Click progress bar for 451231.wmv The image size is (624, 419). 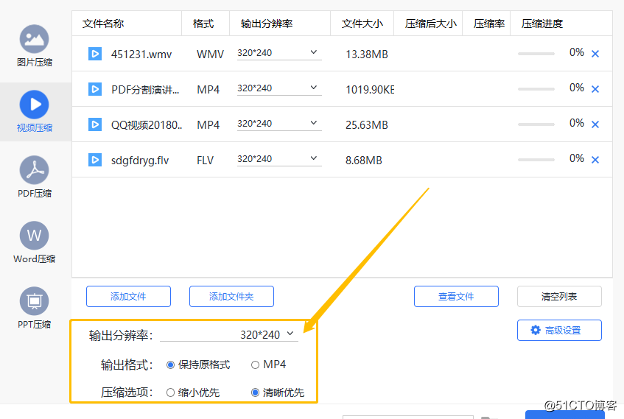tap(536, 54)
